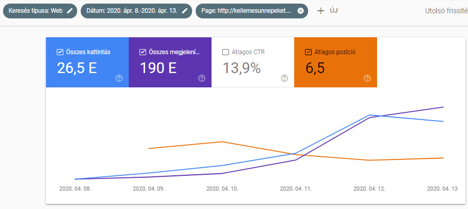Enable the Átlagos CTR checkbox
Viewport: 468px width, 209px height.
click(225, 52)
